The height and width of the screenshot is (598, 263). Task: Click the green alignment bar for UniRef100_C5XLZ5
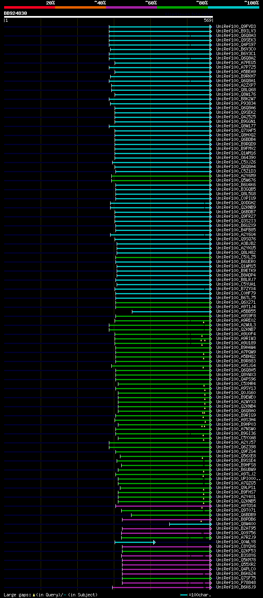click(164, 257)
